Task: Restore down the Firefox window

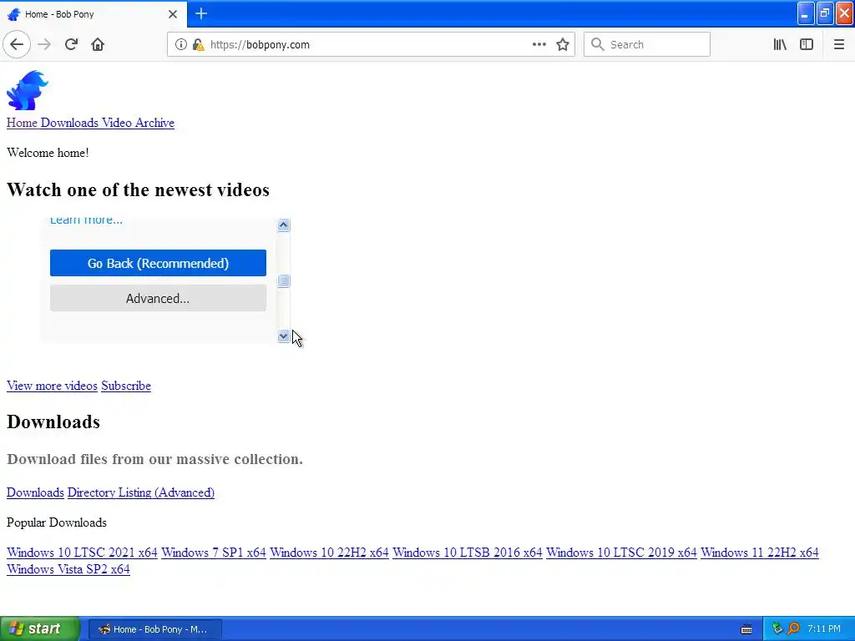Action: pos(825,13)
